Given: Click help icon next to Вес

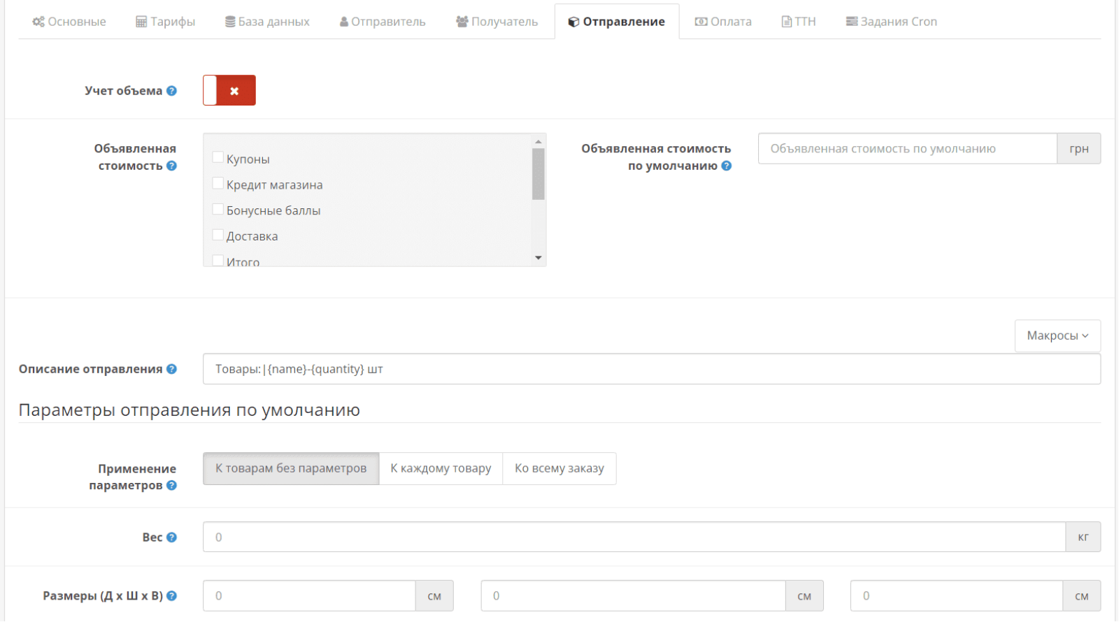Looking at the screenshot, I should click(x=171, y=537).
